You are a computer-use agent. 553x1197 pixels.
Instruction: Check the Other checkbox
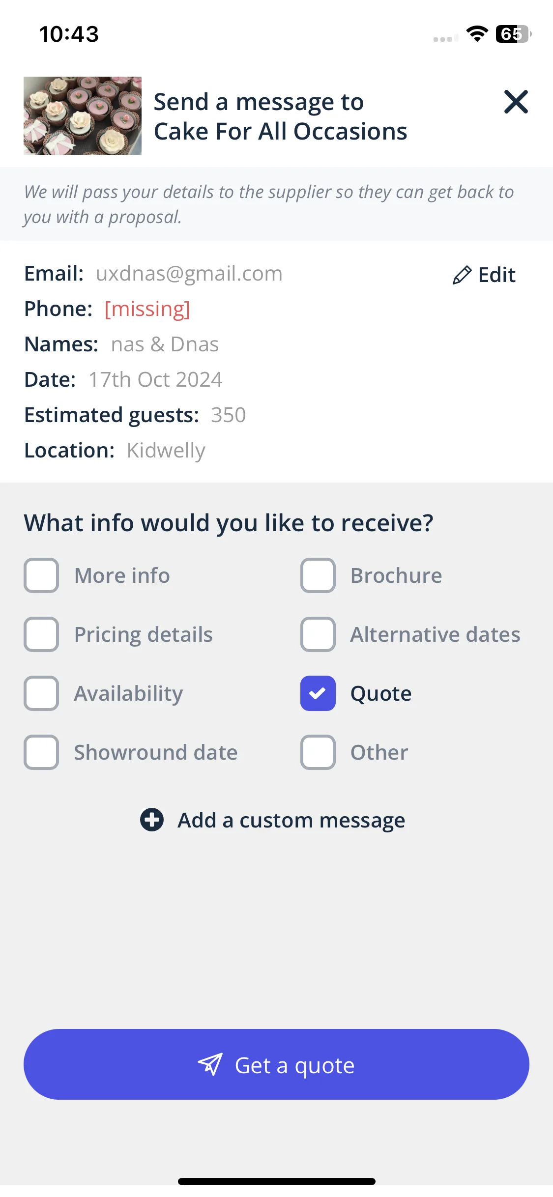pyautogui.click(x=318, y=752)
